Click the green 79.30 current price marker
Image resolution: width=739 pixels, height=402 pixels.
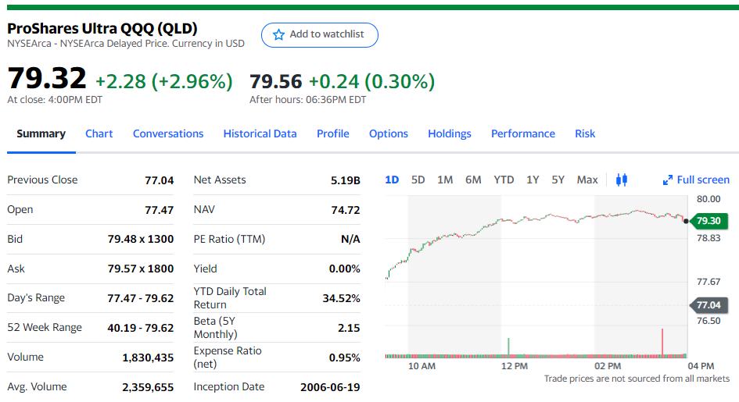(709, 221)
